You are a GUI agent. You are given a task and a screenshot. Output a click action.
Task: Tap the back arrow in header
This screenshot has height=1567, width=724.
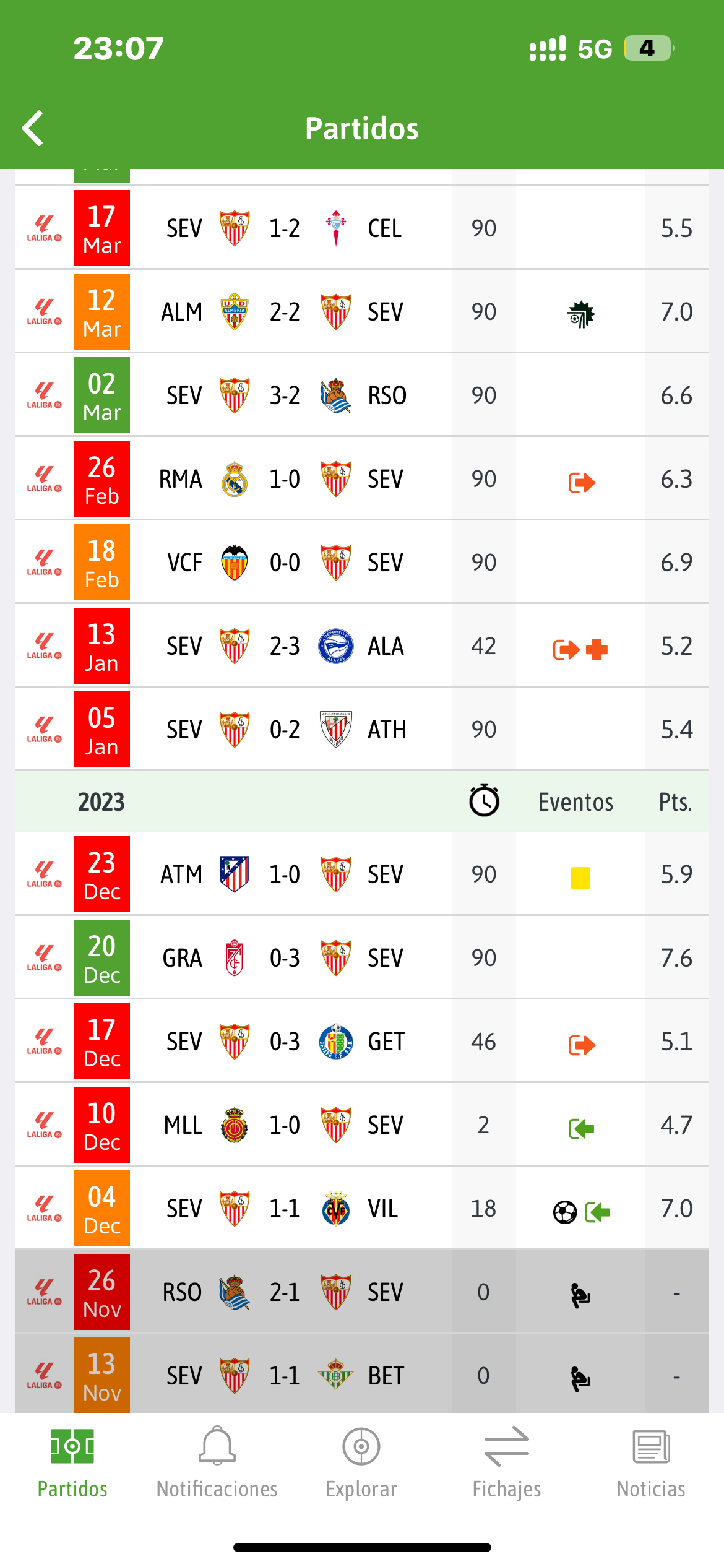[33, 128]
